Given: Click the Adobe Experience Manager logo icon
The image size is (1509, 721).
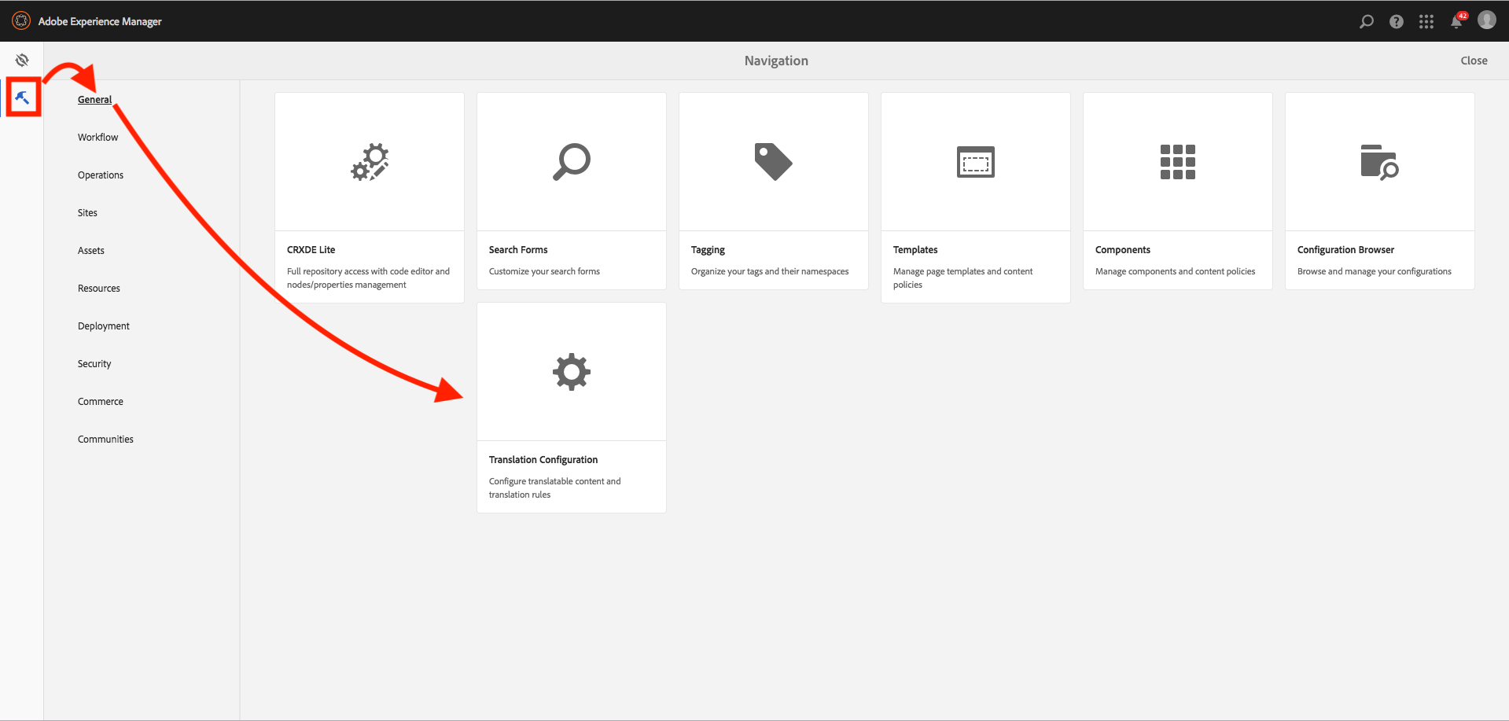Looking at the screenshot, I should click(x=21, y=21).
